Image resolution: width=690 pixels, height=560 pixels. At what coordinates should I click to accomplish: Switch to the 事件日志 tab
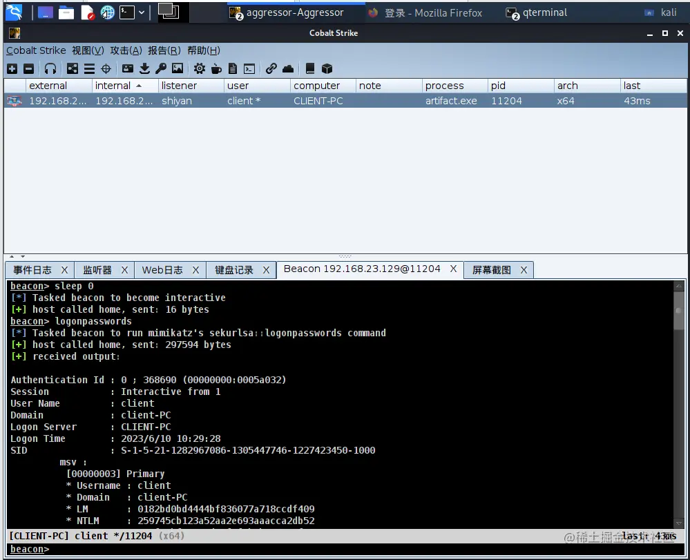point(32,270)
